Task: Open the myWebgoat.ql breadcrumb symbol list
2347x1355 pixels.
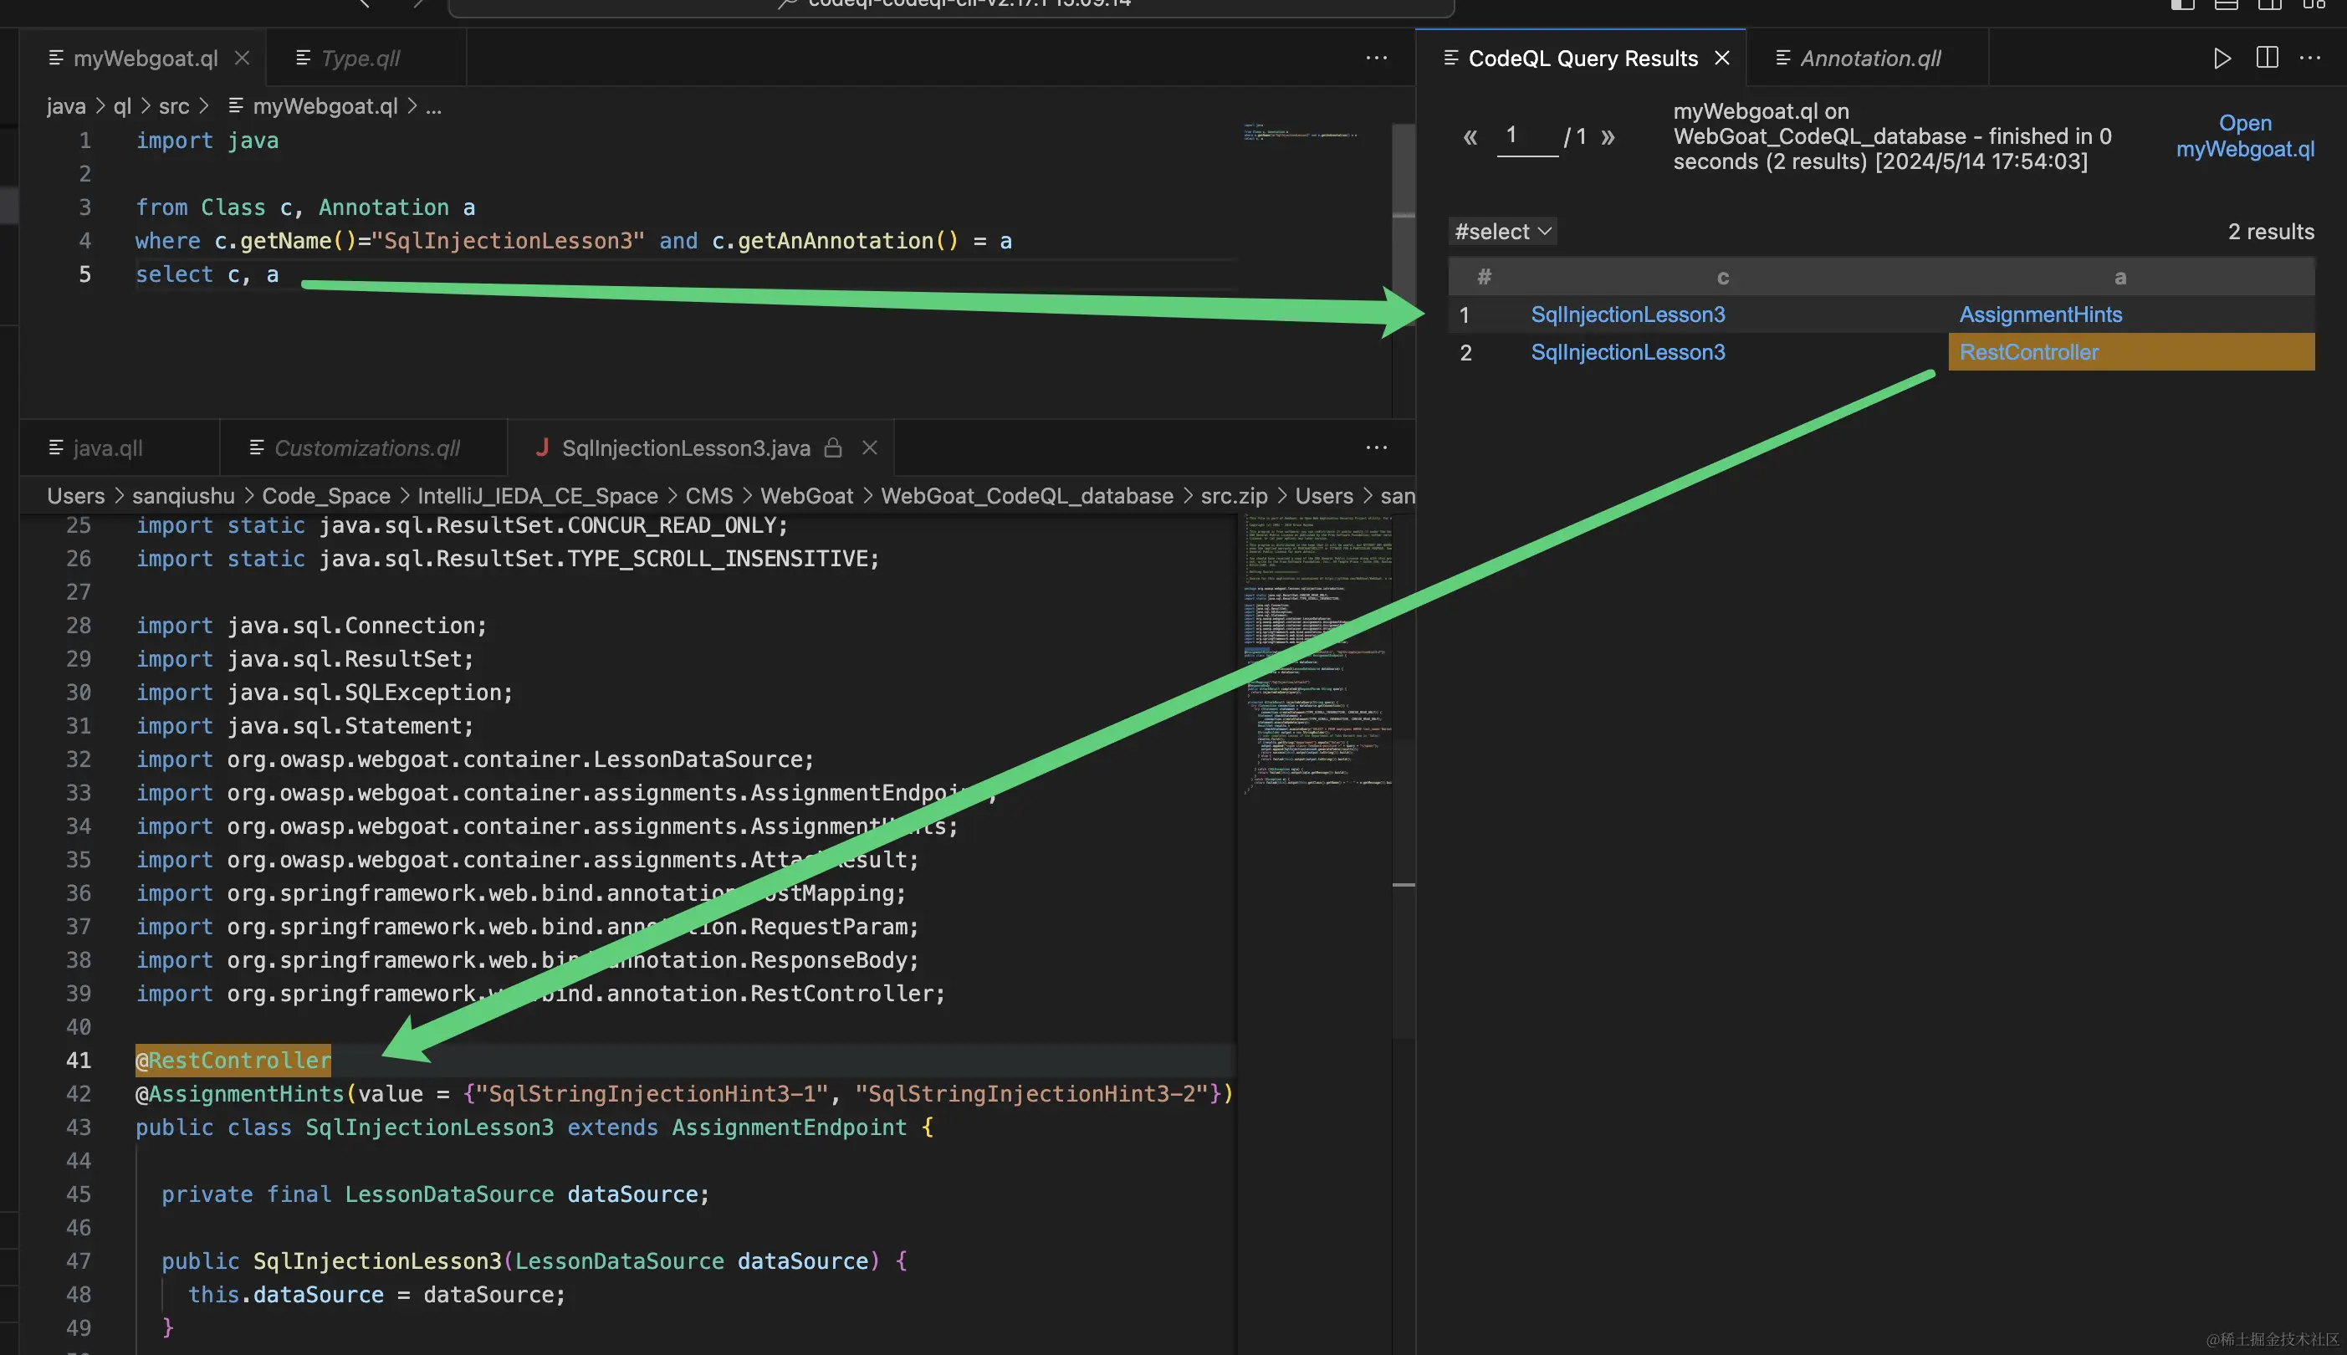Action: (x=325, y=106)
